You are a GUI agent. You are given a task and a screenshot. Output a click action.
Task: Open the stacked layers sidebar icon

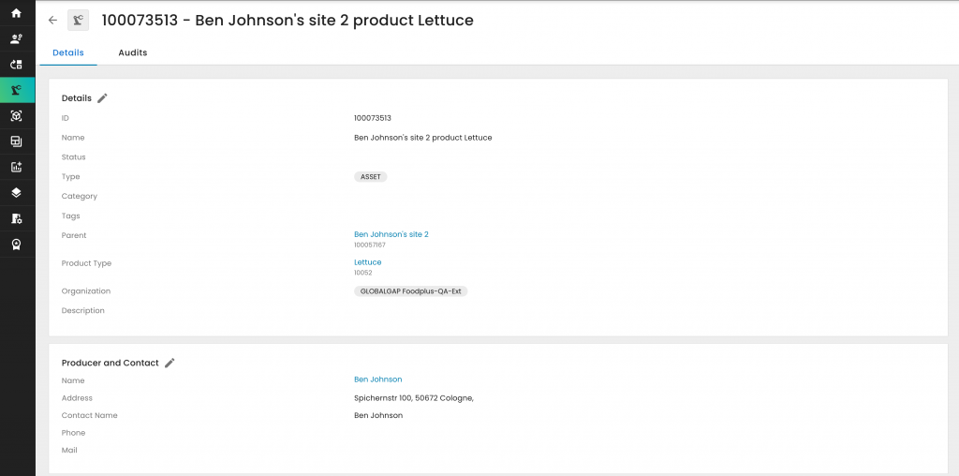(x=16, y=193)
